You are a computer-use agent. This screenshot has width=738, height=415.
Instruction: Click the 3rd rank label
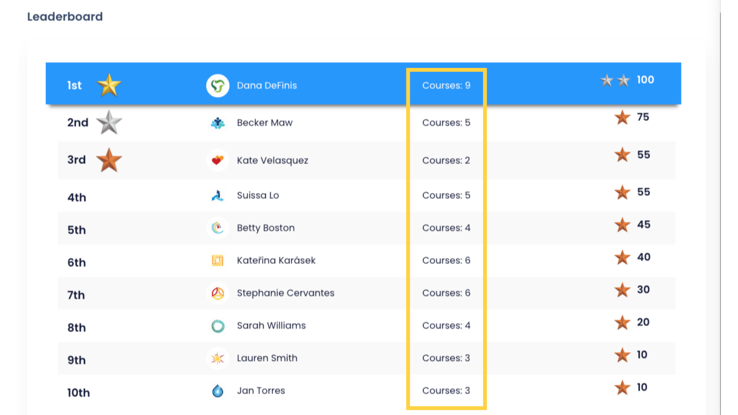coord(76,160)
